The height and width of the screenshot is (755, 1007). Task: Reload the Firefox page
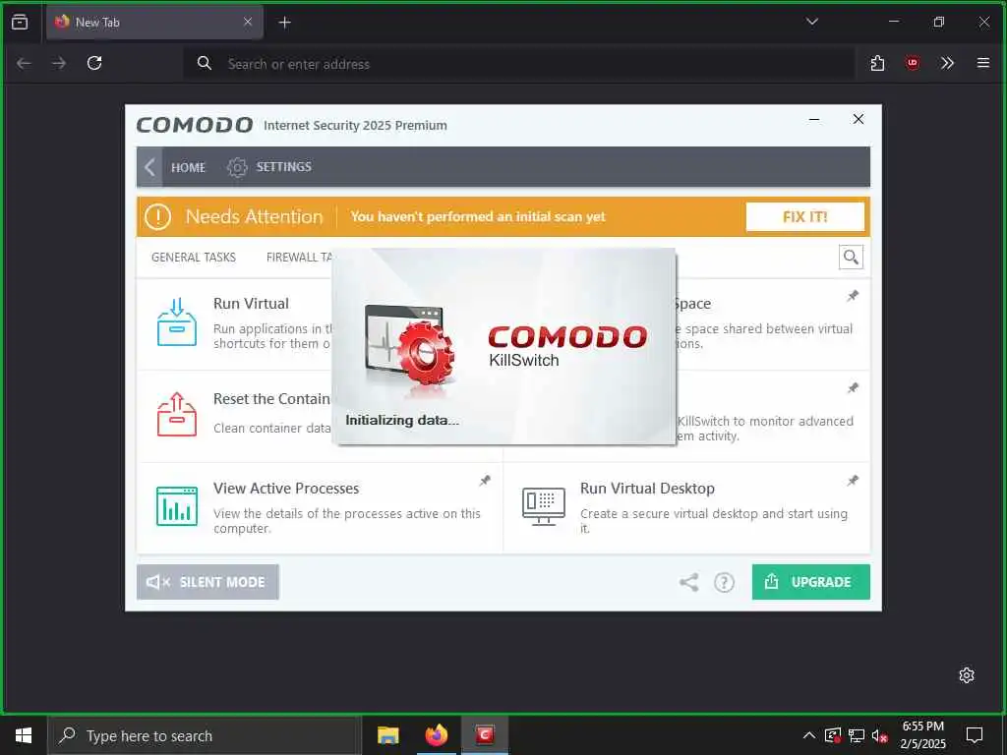tap(94, 63)
